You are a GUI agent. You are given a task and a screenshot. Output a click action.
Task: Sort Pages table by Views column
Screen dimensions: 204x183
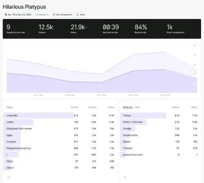click(x=111, y=107)
